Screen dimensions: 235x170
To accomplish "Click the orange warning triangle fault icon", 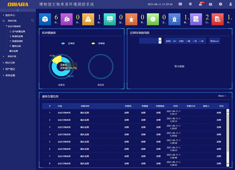I will tap(88, 19).
